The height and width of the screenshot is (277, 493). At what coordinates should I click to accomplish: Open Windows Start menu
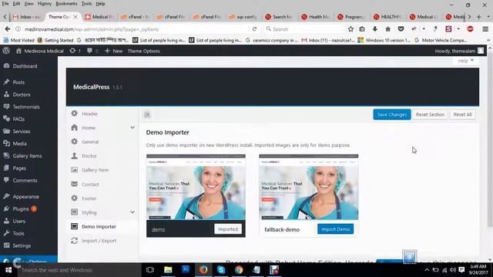pyautogui.click(x=8, y=270)
